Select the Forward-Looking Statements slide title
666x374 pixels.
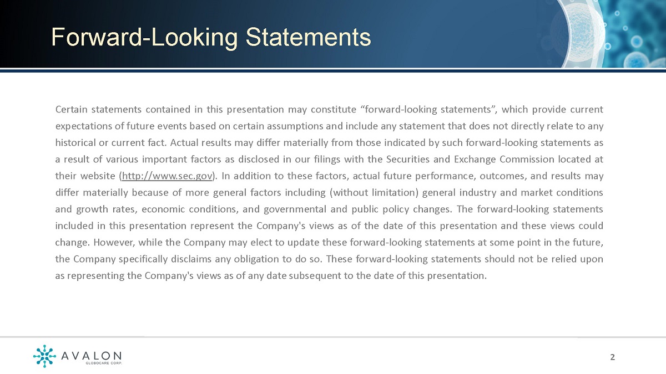tap(211, 37)
